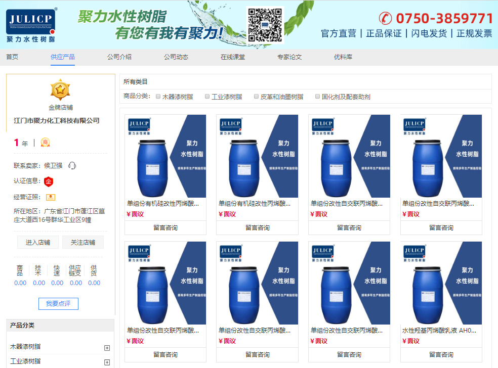This screenshot has height=368, width=498.
Task: Click the 关注店铺 button
Action: click(83, 242)
